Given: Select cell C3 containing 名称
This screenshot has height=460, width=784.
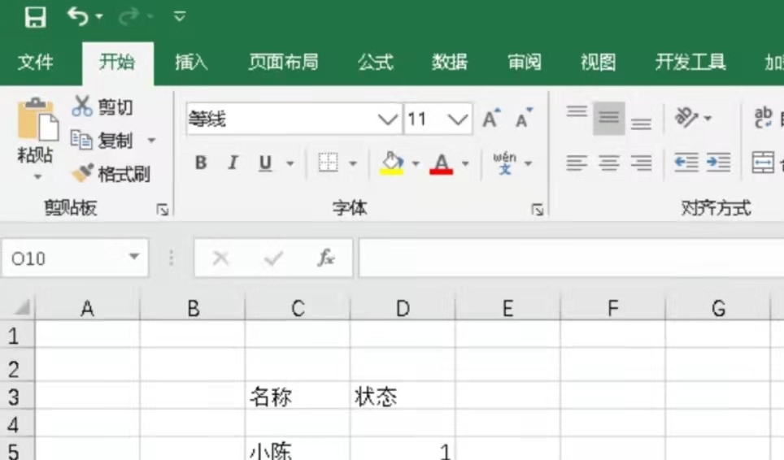Looking at the screenshot, I should 297,397.
